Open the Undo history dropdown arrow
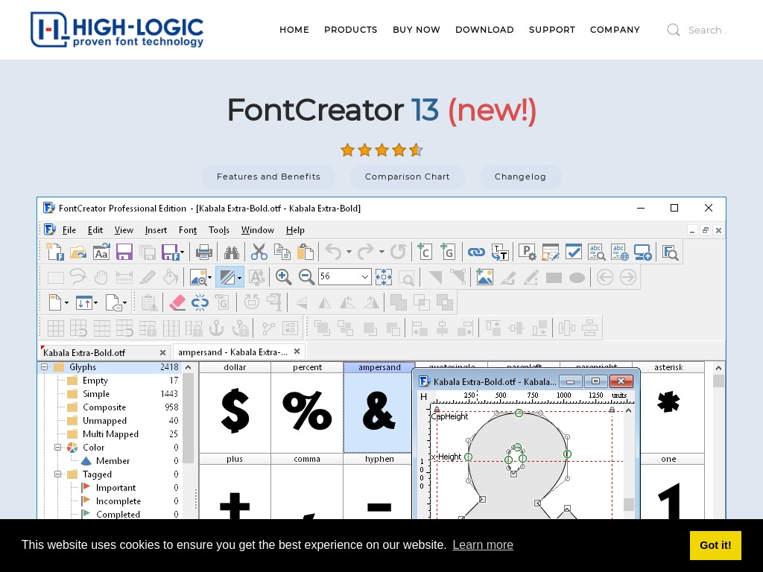The height and width of the screenshot is (572, 763). (349, 252)
